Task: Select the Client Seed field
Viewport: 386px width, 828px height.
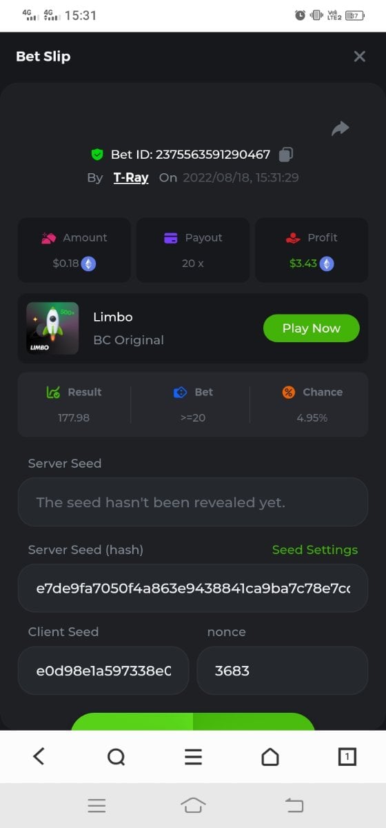Action: (x=103, y=671)
